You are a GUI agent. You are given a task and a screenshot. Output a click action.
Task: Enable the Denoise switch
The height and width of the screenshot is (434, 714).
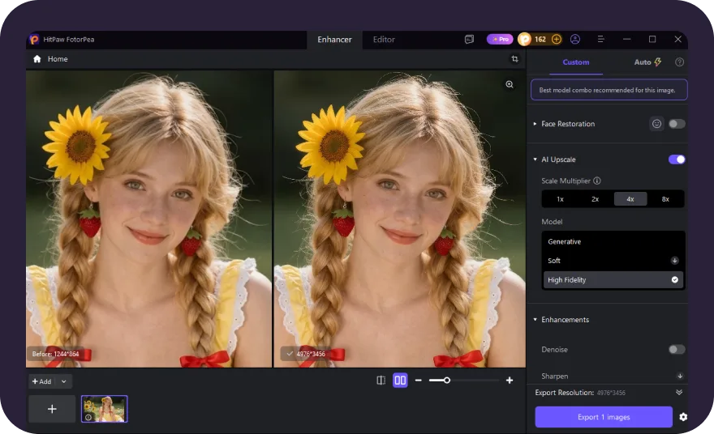coord(677,350)
